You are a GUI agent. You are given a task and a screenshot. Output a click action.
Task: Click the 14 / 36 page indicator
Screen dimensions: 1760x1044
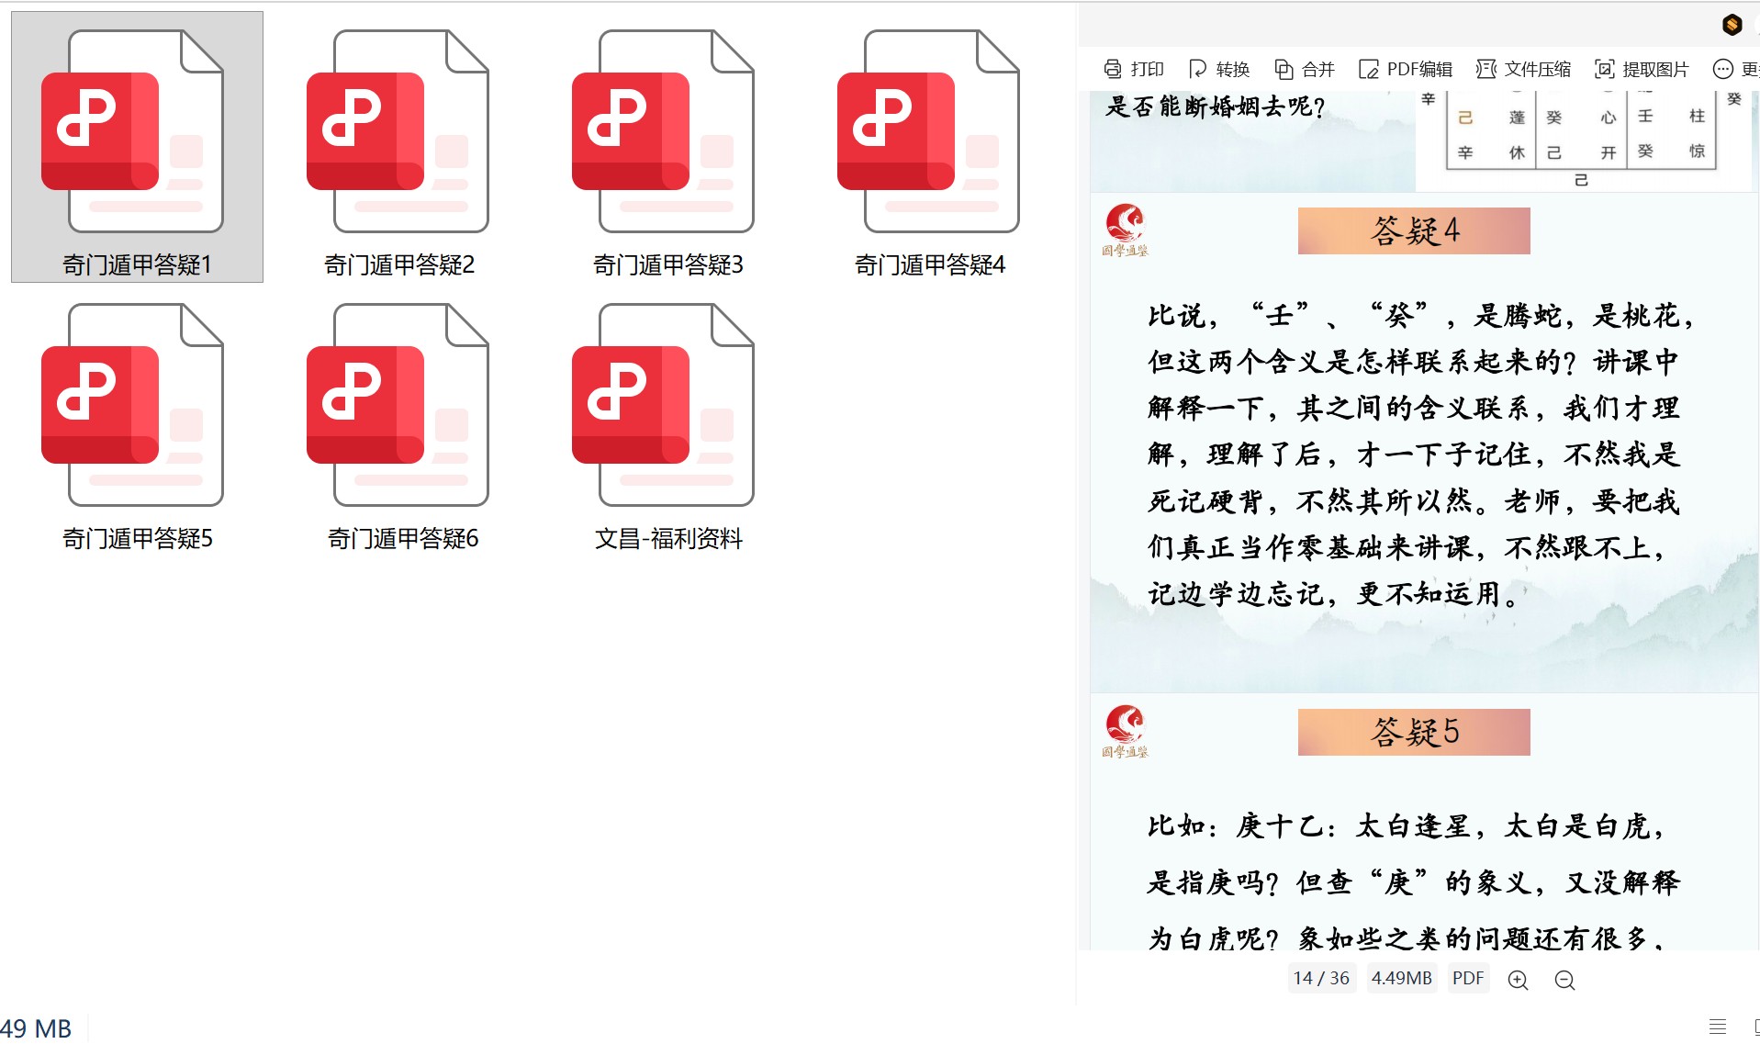pos(1321,978)
